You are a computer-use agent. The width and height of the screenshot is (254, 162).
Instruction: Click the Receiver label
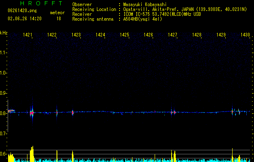tap(82, 14)
